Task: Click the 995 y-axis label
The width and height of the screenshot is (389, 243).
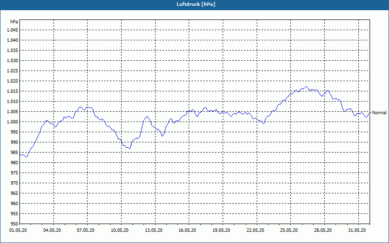Action: 15,132
